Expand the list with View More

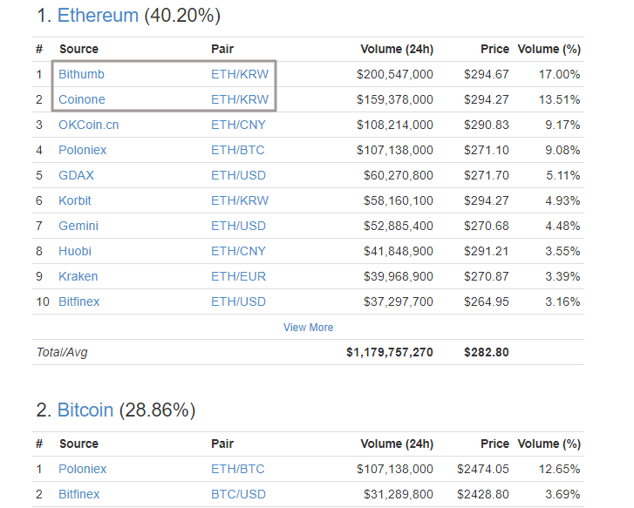point(308,328)
